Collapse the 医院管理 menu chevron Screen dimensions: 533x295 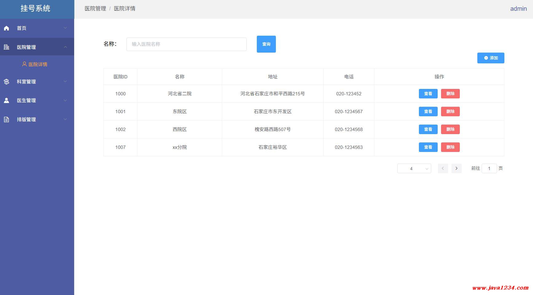tap(65, 47)
